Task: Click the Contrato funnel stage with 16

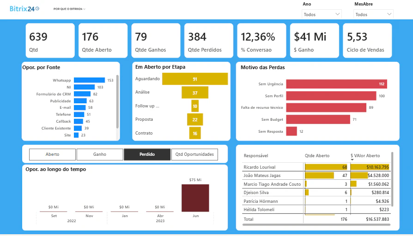Action: (195, 133)
